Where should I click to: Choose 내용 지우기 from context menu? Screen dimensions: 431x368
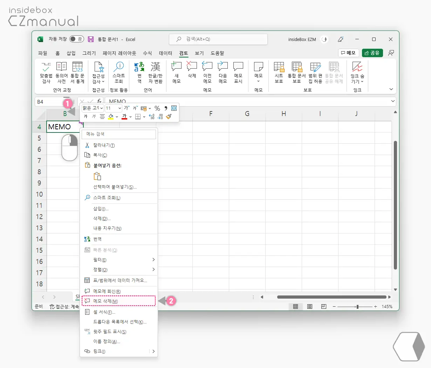(119, 228)
